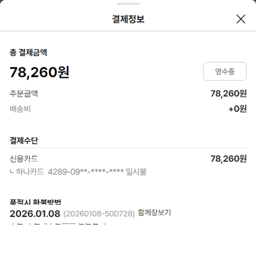This screenshot has height=262, width=256.
Task: Click the 주문금액 label
Action: pos(24,93)
